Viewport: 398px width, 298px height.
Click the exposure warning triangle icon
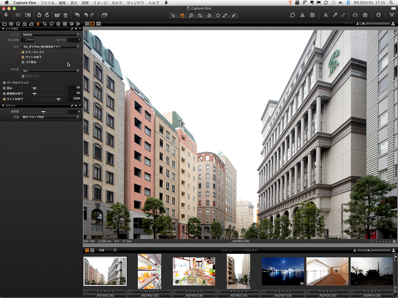point(302,15)
